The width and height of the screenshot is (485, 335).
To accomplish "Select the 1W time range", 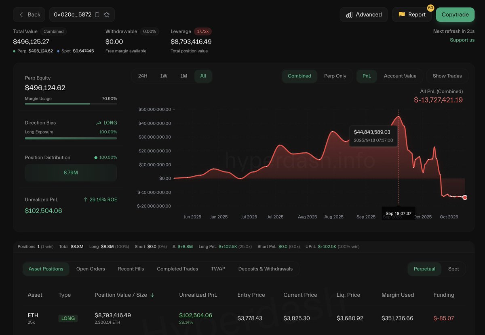I will pos(164,76).
